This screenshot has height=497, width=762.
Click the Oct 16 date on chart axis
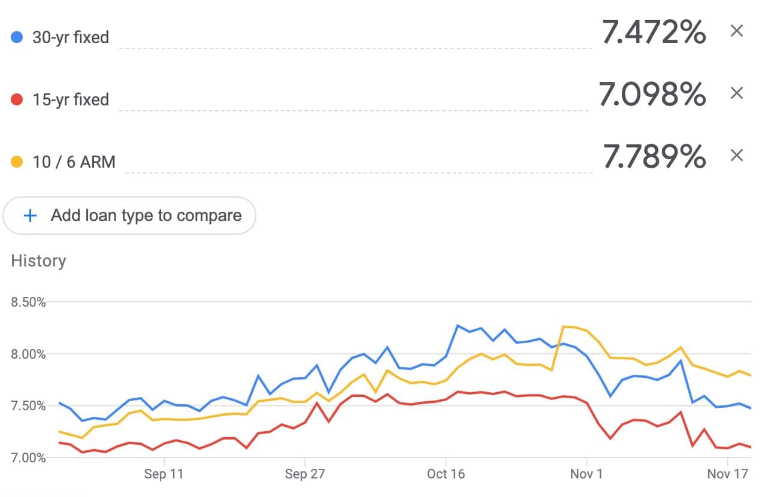pos(446,474)
